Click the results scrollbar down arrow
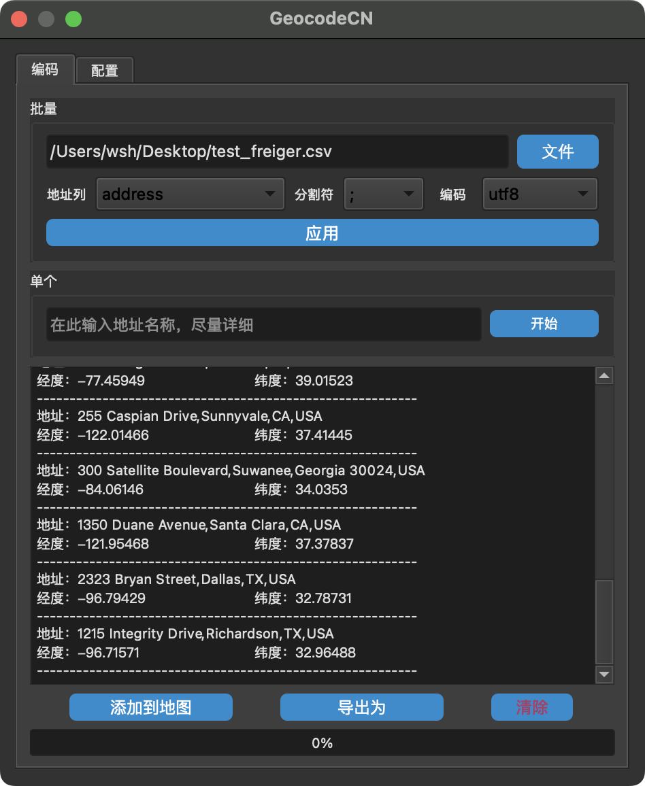645x786 pixels. (x=604, y=674)
